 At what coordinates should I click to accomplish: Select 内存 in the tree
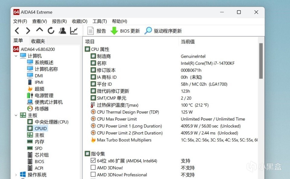(36, 142)
